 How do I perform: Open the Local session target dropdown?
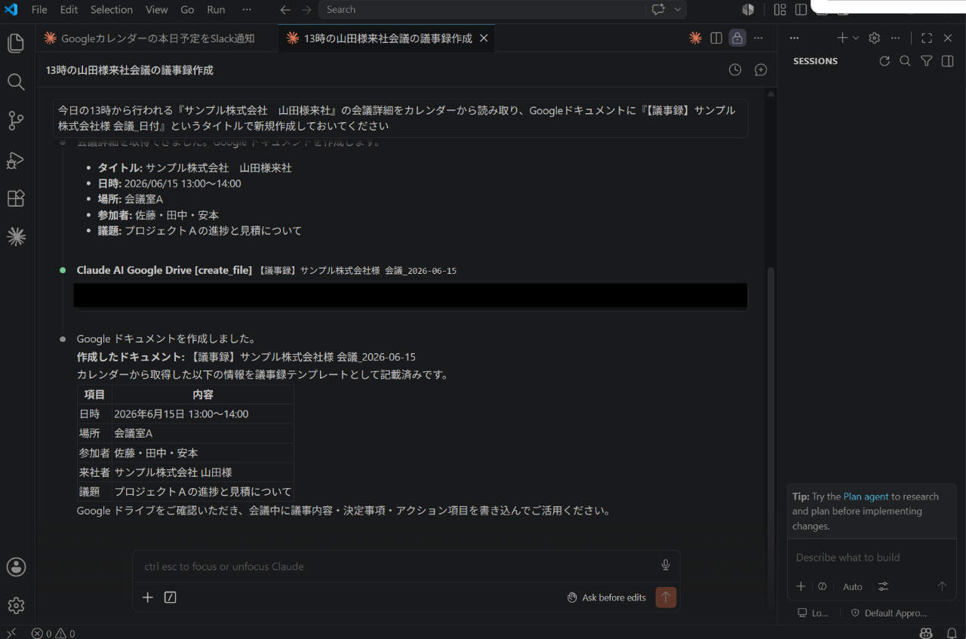[814, 613]
